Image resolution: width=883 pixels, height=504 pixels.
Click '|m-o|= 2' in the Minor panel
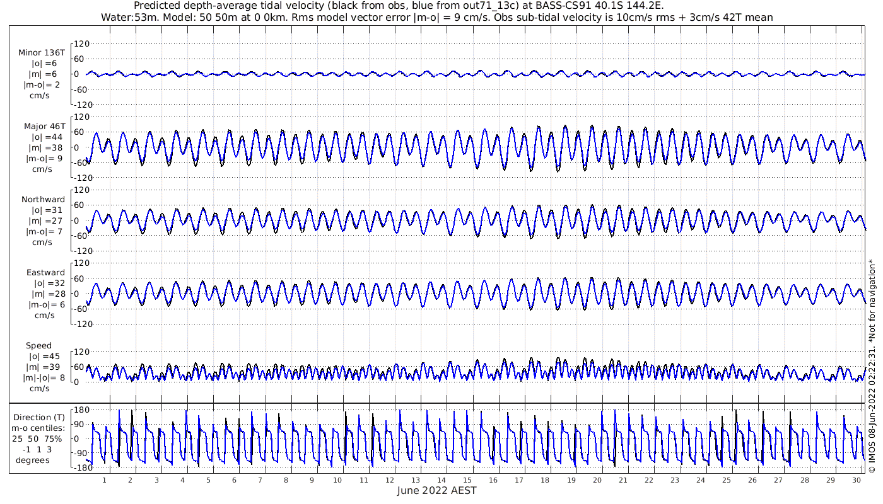click(43, 86)
